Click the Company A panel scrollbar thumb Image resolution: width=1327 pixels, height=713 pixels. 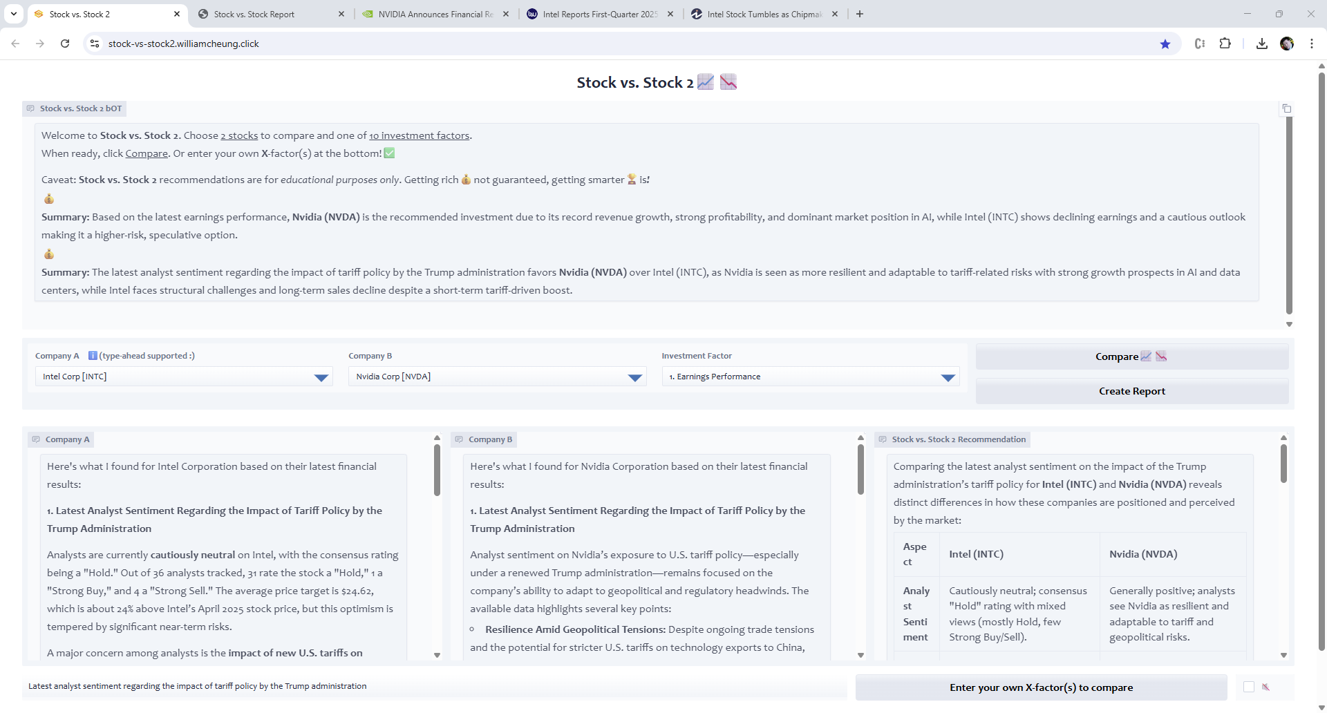(x=437, y=470)
